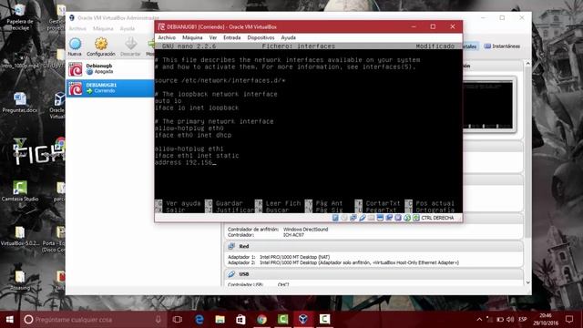
Task: Select DEBIANUGB1 running VM in list
Action: pyautogui.click(x=110, y=88)
